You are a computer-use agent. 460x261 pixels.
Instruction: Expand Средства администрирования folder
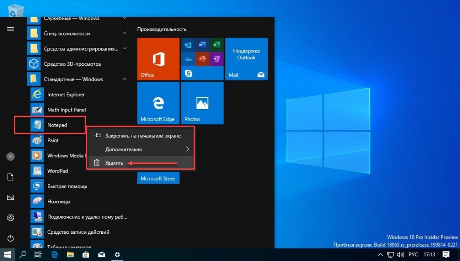pyautogui.click(x=78, y=49)
